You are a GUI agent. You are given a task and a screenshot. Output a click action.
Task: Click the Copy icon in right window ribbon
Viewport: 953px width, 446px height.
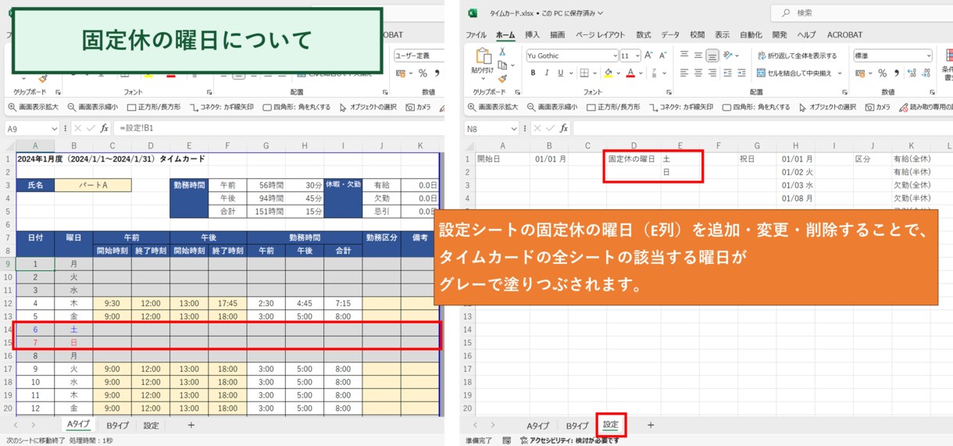(501, 65)
